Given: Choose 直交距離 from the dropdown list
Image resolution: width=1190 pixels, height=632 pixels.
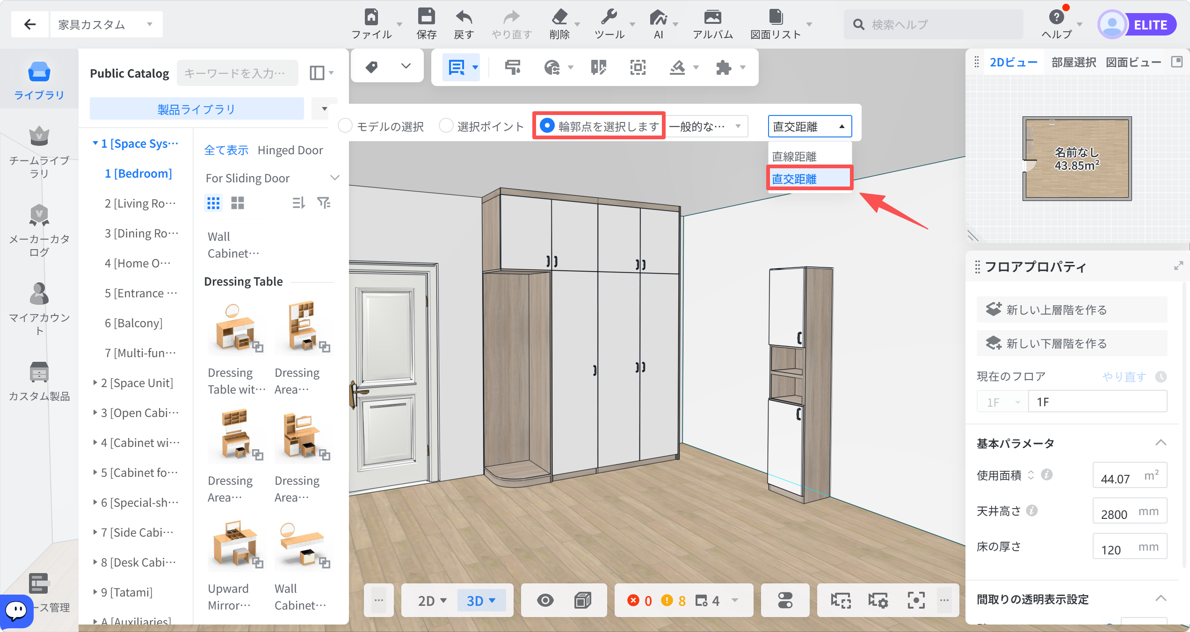Looking at the screenshot, I should pos(809,179).
